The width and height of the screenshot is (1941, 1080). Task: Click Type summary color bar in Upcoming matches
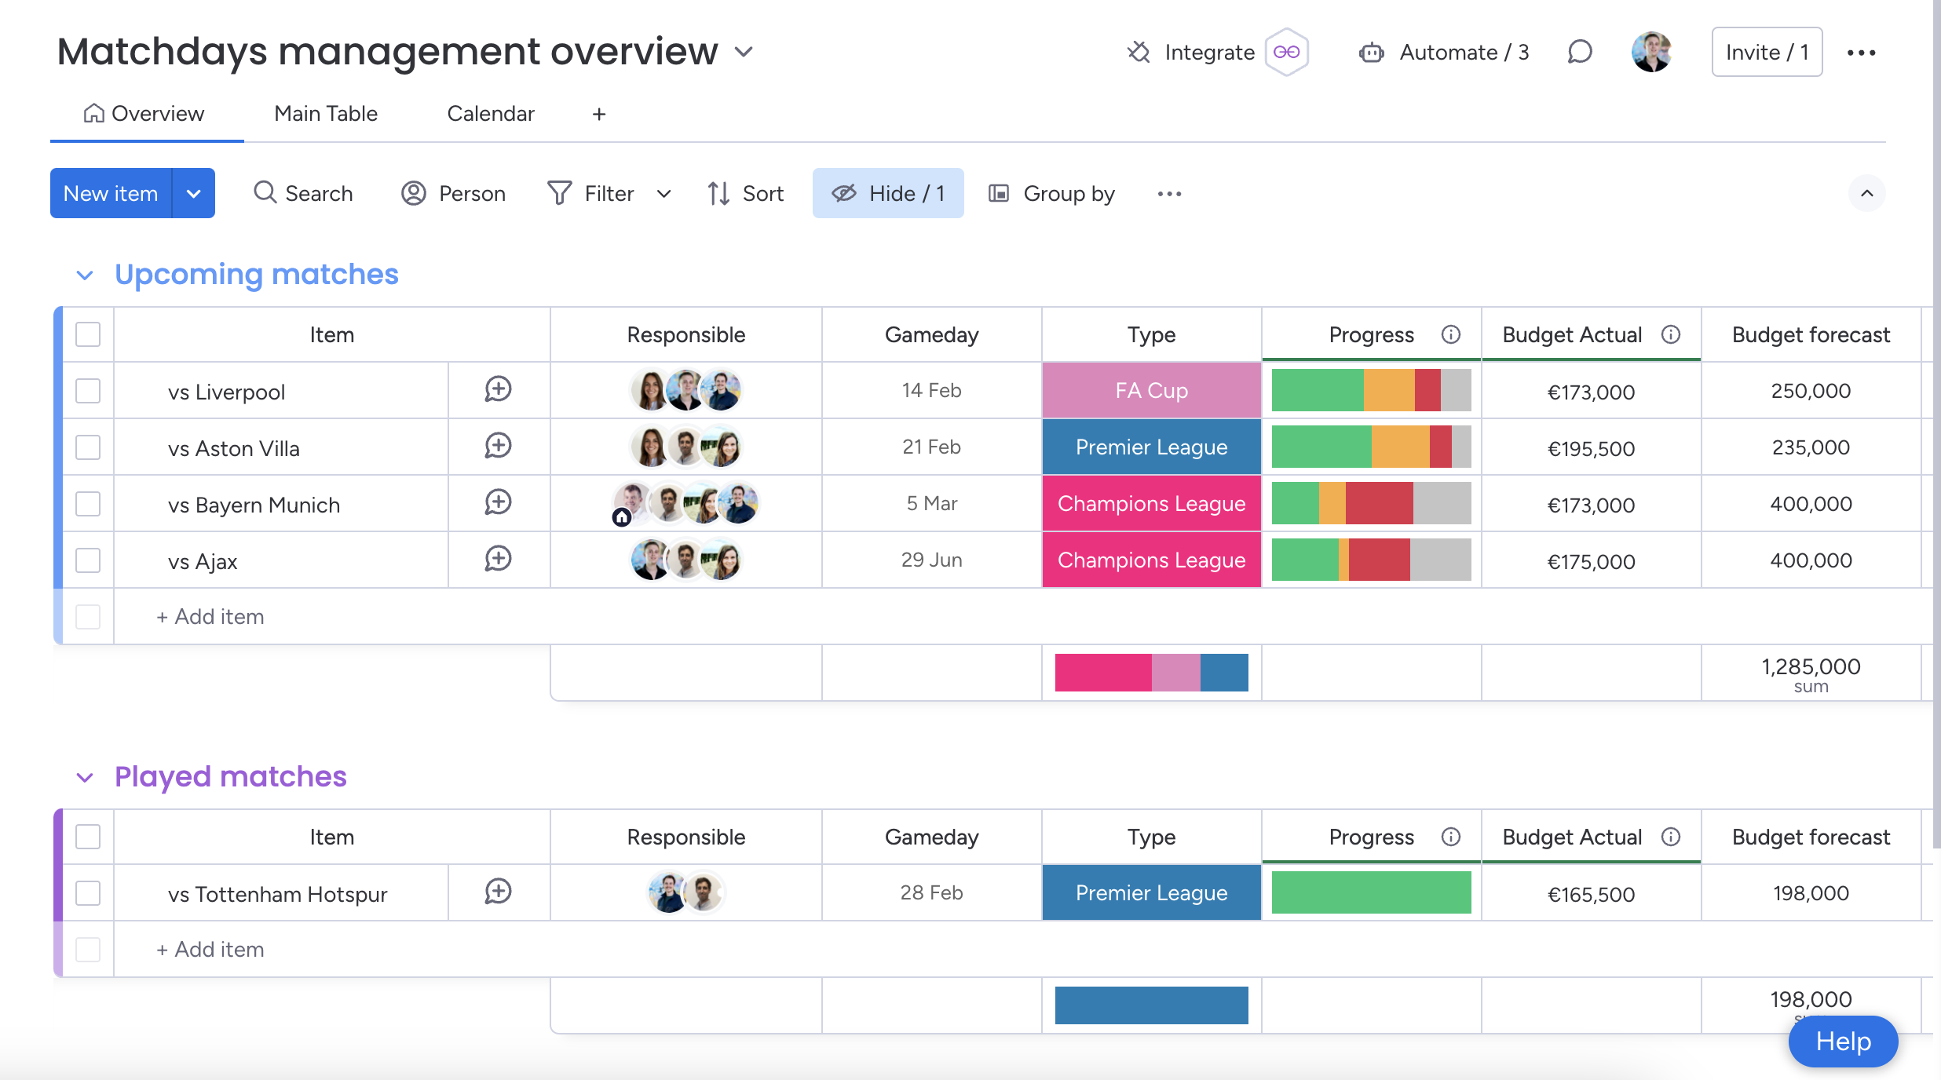1152,673
